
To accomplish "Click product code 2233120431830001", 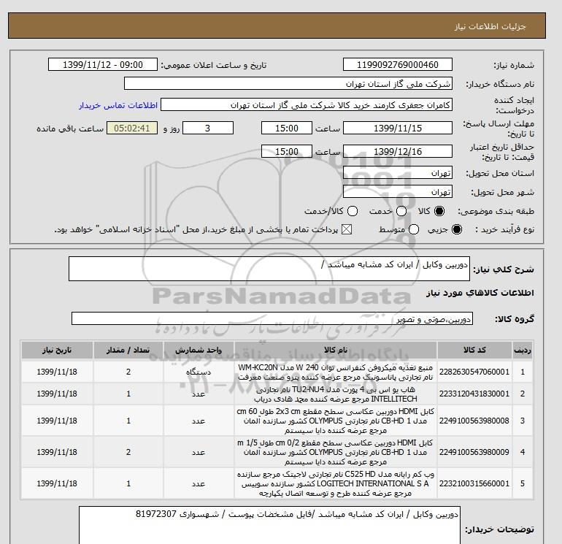I will pyautogui.click(x=474, y=394).
